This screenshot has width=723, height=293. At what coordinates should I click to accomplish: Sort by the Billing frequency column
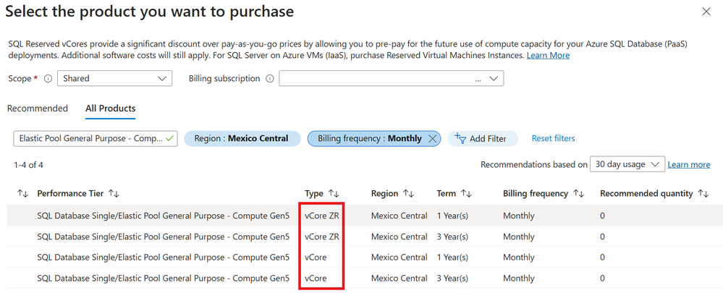(579, 194)
